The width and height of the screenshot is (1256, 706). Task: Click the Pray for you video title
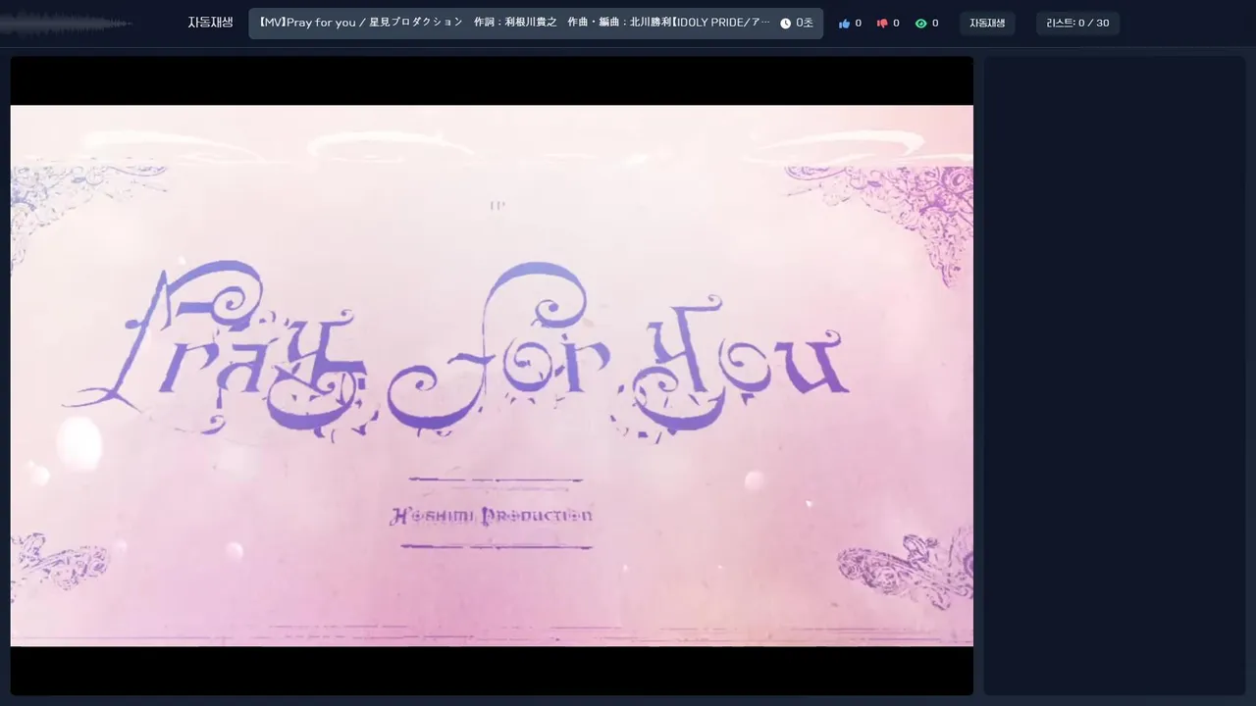coord(513,23)
